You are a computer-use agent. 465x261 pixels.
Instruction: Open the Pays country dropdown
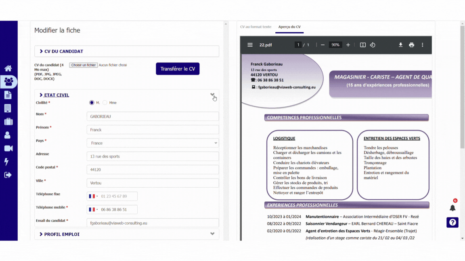click(x=153, y=143)
